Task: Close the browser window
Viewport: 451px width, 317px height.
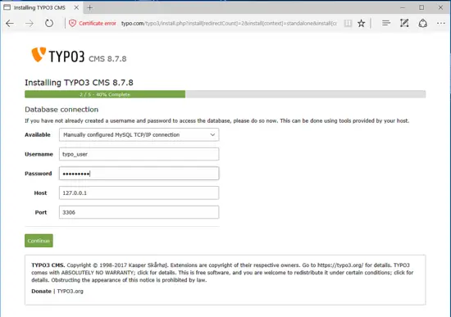Action: coord(440,7)
